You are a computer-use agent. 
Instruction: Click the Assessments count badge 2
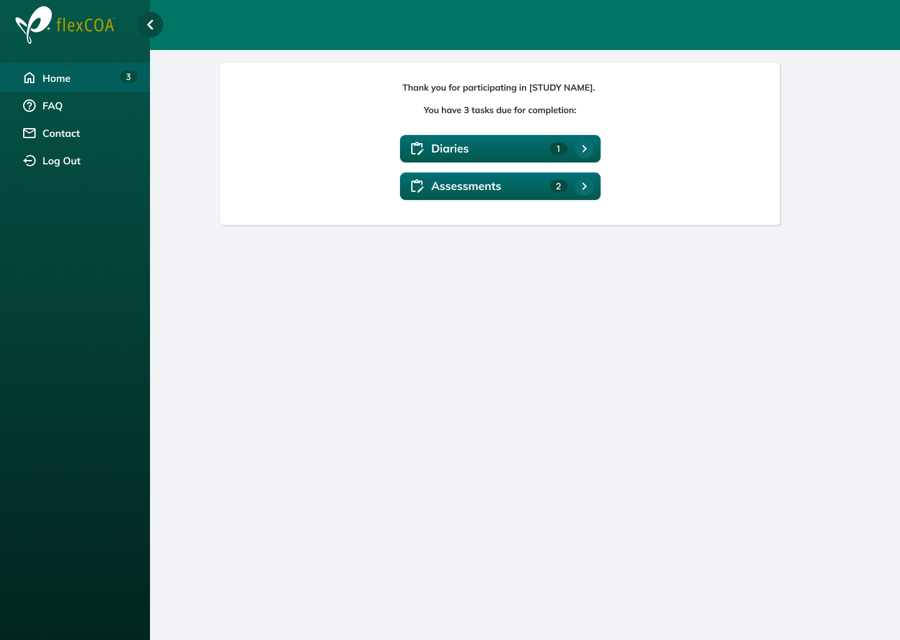(x=559, y=186)
